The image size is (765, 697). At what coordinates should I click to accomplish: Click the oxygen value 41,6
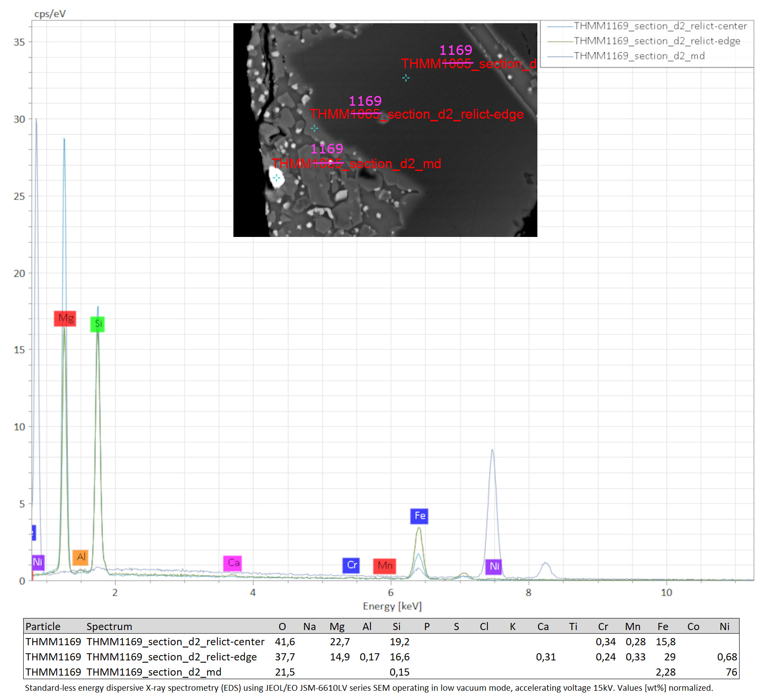point(285,642)
